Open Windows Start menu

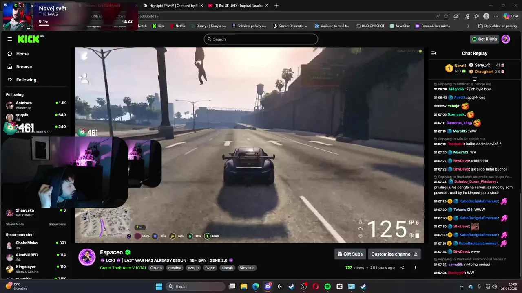tap(159, 286)
